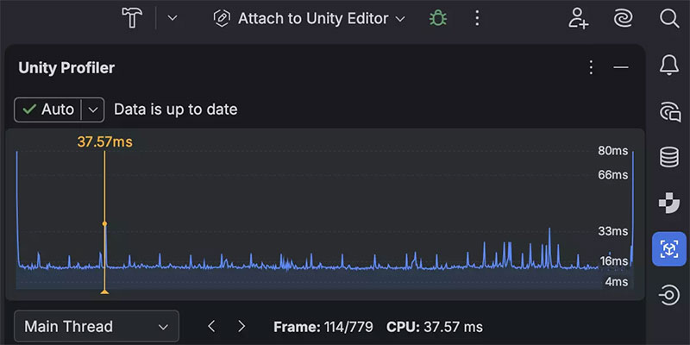Open the toolbar's more actions menu

click(477, 18)
